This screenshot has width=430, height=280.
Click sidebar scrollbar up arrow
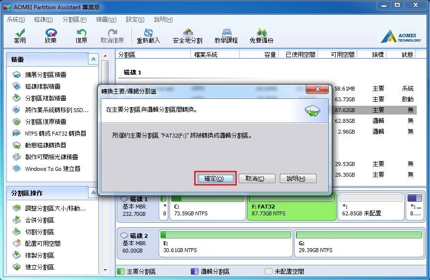[x=105, y=56]
